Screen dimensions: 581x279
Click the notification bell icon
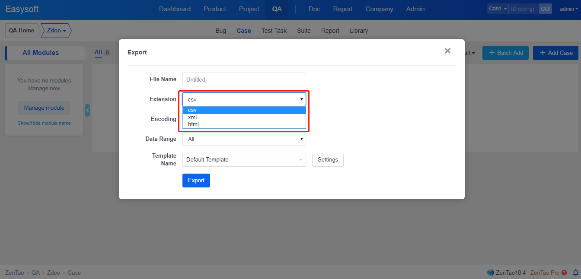pos(575,273)
